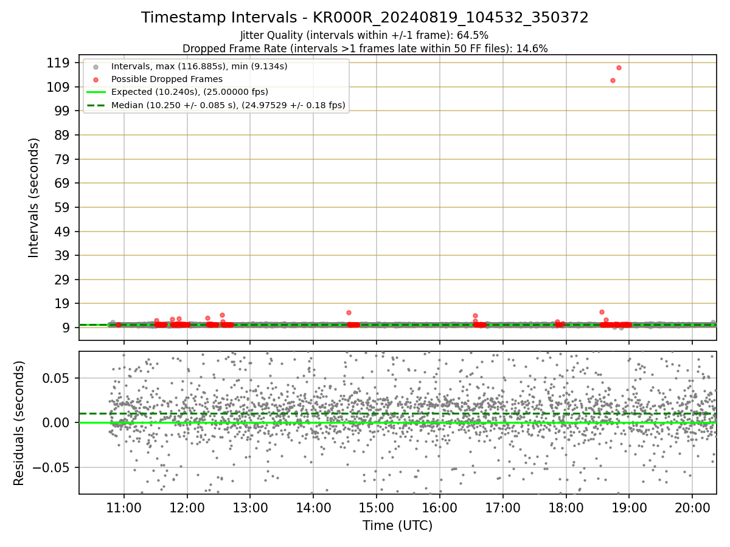Click the lower red outlier point near 112 seconds
The image size is (730, 547).
(x=613, y=80)
